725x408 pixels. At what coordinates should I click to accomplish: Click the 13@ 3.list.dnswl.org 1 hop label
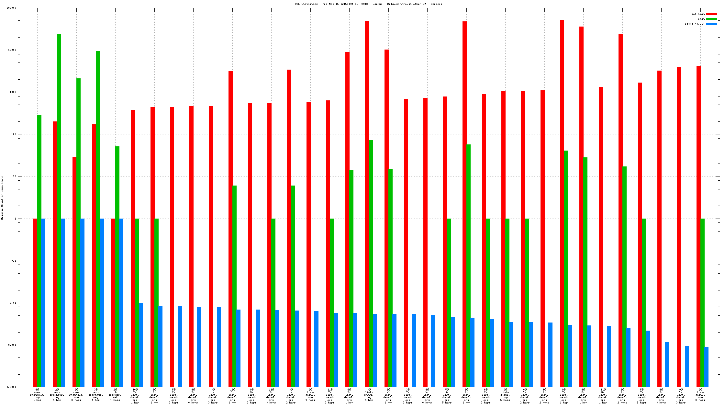coord(232,396)
